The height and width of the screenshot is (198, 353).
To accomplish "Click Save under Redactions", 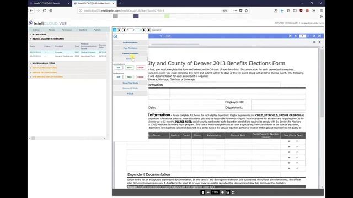I will pyautogui.click(x=130, y=77).
